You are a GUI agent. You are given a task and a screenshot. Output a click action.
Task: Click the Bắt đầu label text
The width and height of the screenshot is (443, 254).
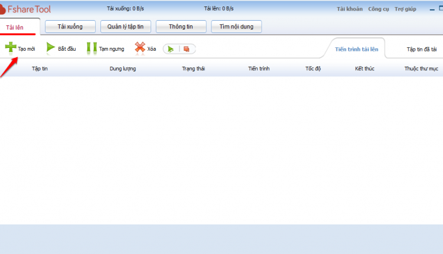(67, 49)
